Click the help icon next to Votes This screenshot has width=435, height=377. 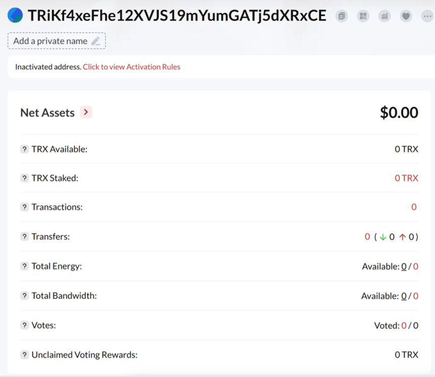(24, 325)
